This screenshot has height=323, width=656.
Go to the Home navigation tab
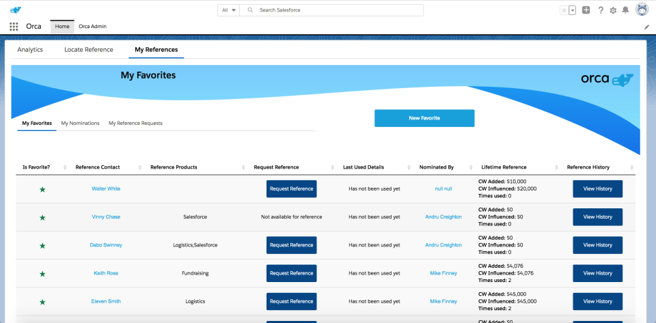pos(62,27)
